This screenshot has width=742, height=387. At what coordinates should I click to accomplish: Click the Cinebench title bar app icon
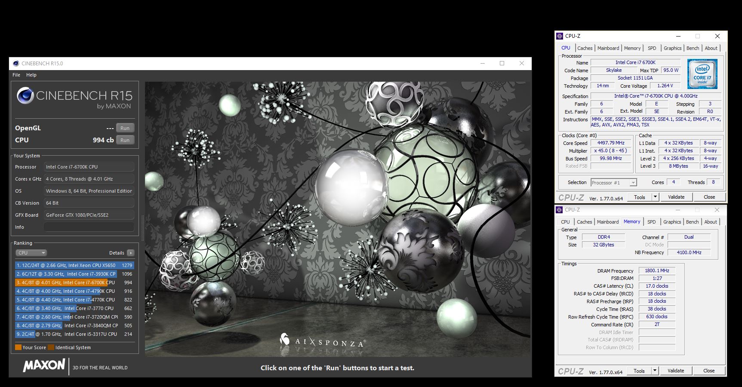[16, 63]
